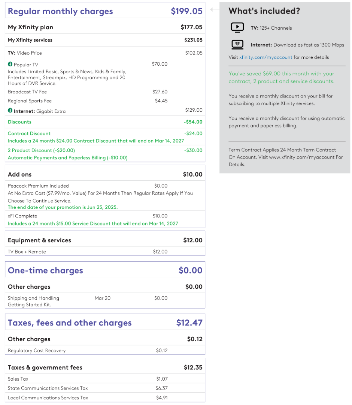This screenshot has width=352, height=405.
Task: Click the 2 Product Discount (-$20.00) line
Action: click(x=41, y=150)
